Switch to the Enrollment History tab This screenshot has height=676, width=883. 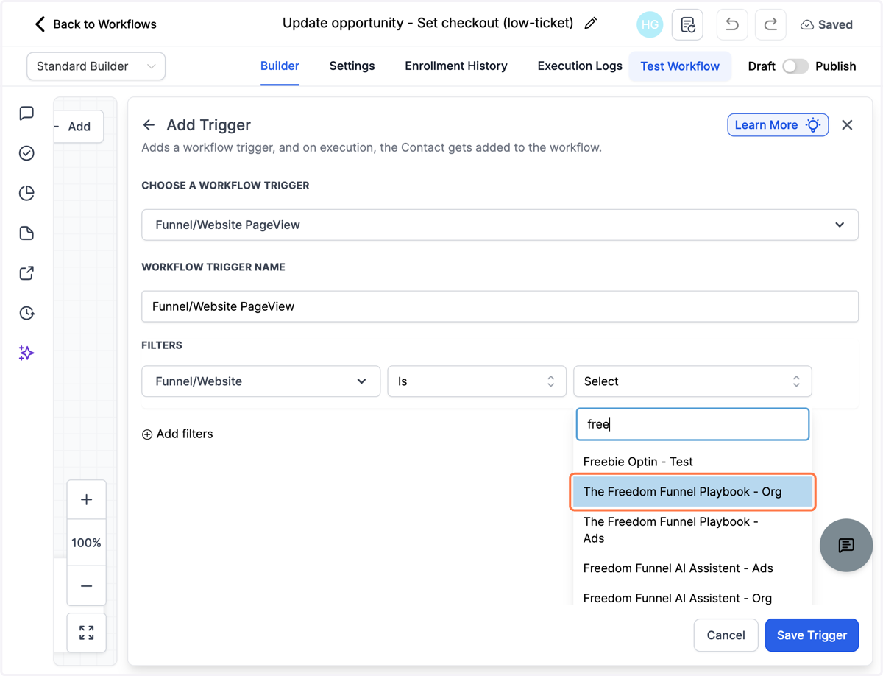pos(456,66)
